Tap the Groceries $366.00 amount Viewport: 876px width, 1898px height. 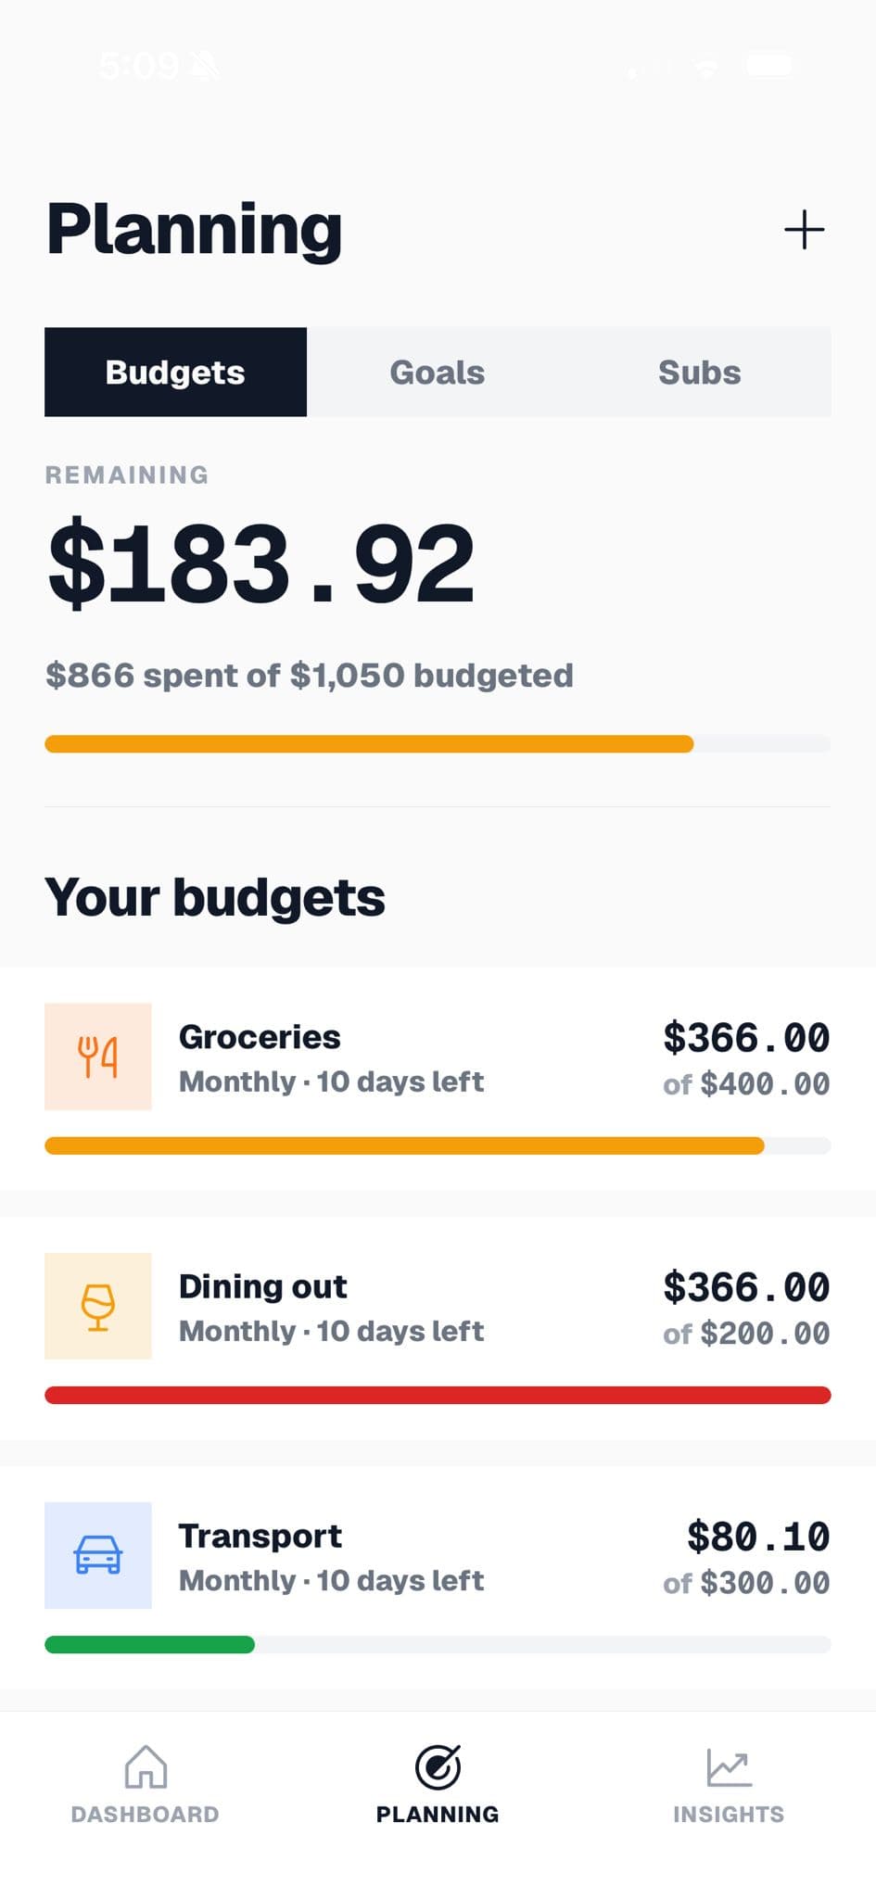coord(746,1038)
